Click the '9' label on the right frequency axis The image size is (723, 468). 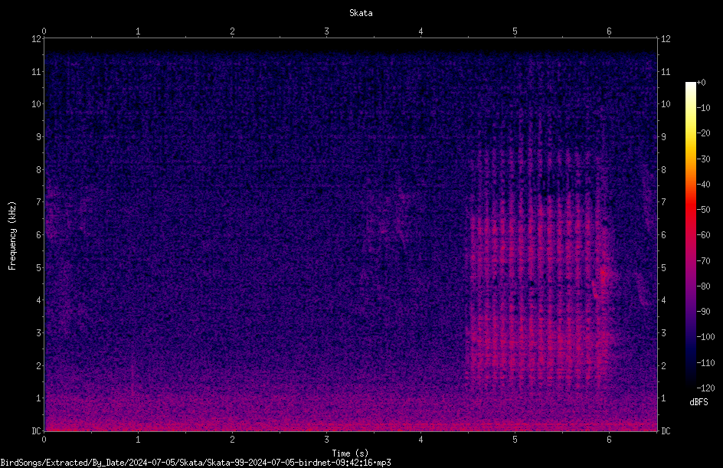[x=664, y=137]
